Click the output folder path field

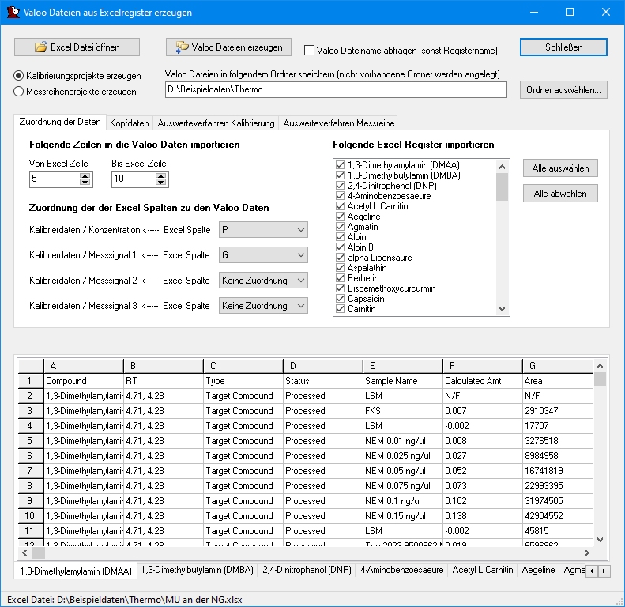336,89
